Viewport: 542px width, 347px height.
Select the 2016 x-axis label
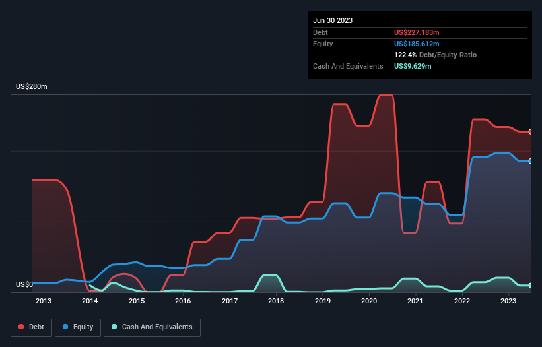(183, 301)
